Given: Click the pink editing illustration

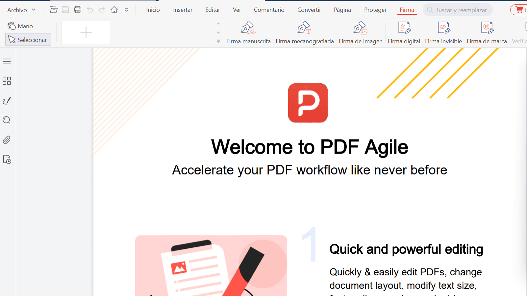Looking at the screenshot, I should click(211, 265).
